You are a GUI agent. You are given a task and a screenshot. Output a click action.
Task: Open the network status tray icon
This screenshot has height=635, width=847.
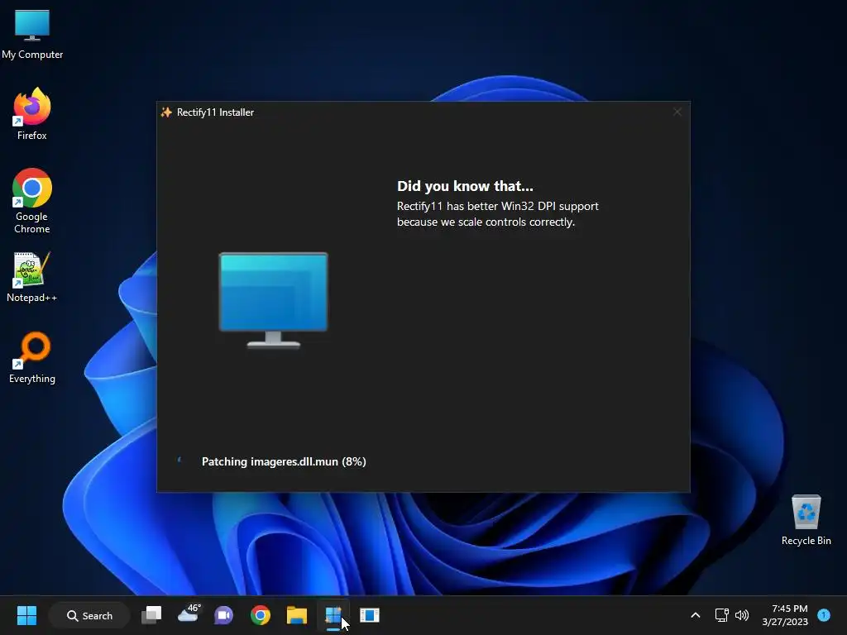pos(721,615)
